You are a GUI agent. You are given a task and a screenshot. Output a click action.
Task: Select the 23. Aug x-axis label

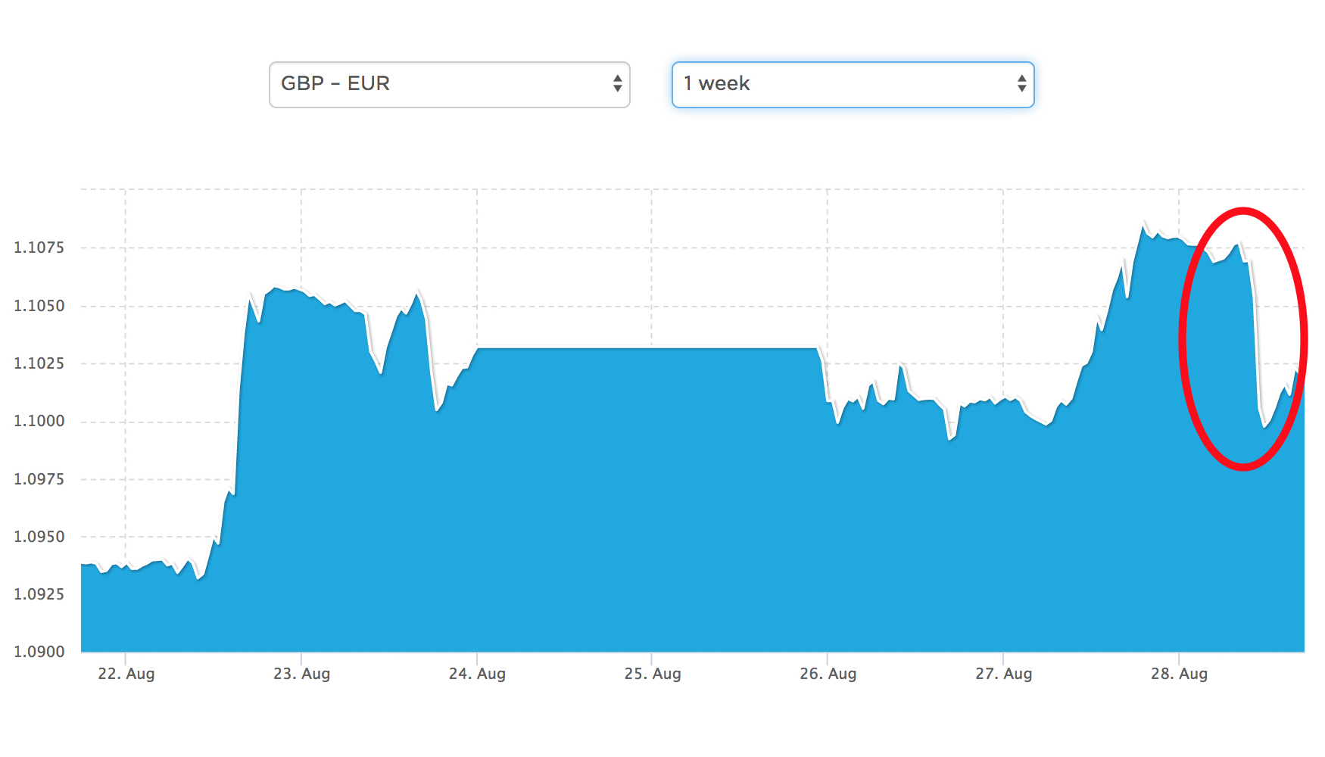click(302, 674)
